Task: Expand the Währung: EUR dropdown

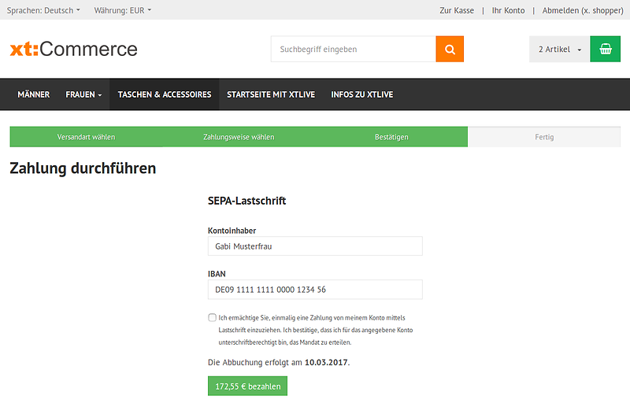Action: pyautogui.click(x=122, y=10)
